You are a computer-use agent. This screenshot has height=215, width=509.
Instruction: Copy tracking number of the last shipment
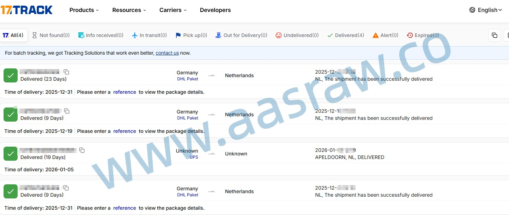pyautogui.click(x=66, y=188)
